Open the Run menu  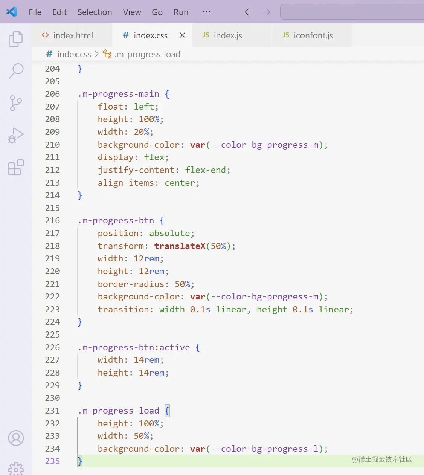point(181,12)
